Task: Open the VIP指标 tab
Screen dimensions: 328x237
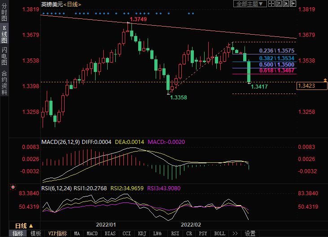Action: point(57,233)
